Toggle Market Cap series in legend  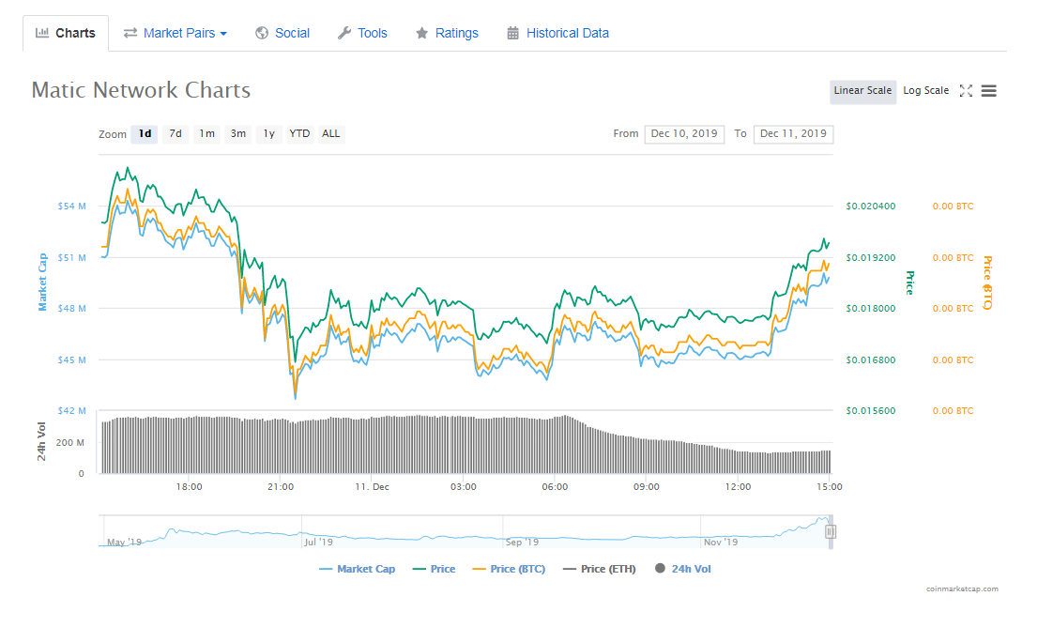click(x=357, y=569)
